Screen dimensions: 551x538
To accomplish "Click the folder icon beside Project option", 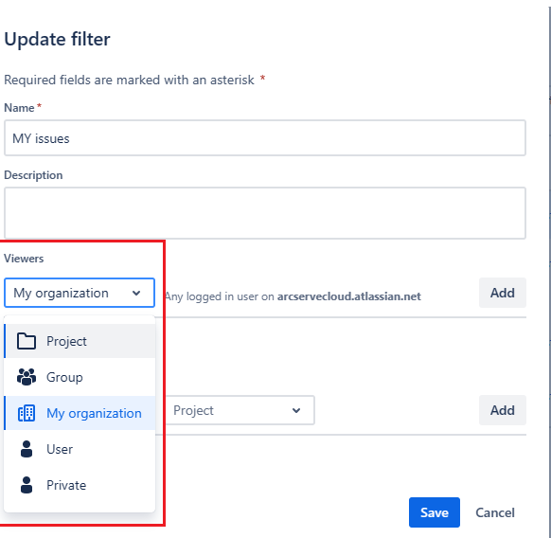I will pyautogui.click(x=27, y=341).
